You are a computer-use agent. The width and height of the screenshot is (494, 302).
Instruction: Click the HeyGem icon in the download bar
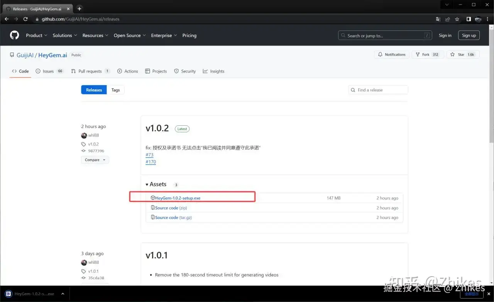8,294
